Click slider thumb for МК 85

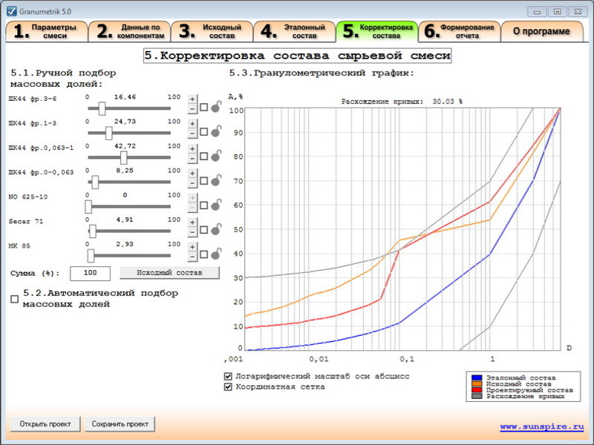pyautogui.click(x=91, y=256)
